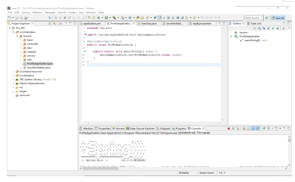The width and height of the screenshot is (295, 182).
Task: Select the Java EE perspective button
Action: point(278,18)
